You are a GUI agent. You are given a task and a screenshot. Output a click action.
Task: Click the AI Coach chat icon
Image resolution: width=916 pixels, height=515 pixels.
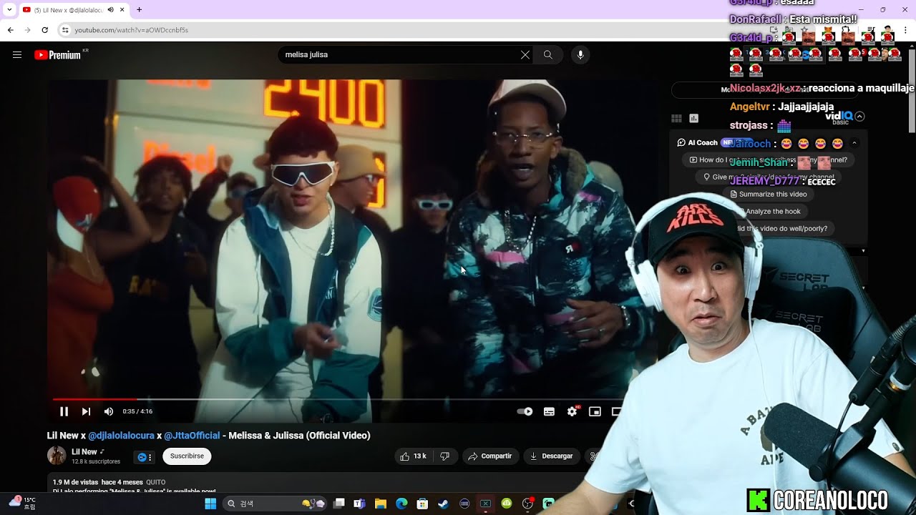(x=682, y=143)
